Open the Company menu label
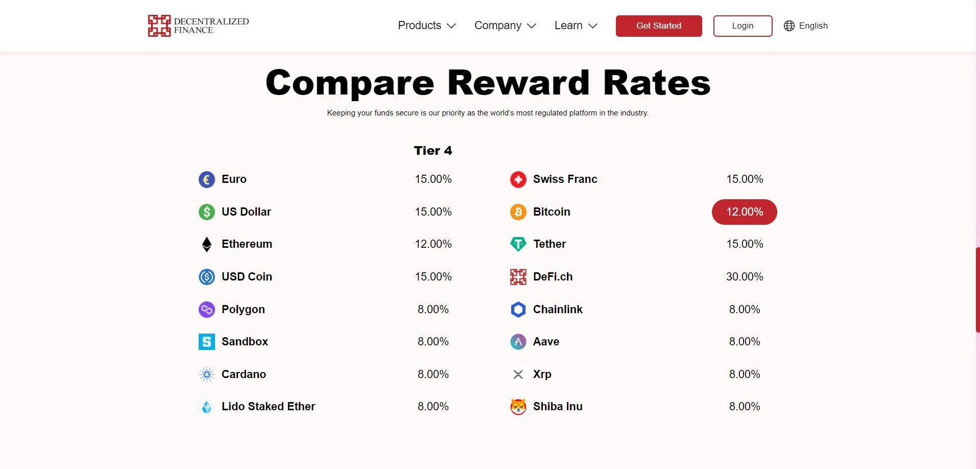This screenshot has width=980, height=469. tap(497, 26)
